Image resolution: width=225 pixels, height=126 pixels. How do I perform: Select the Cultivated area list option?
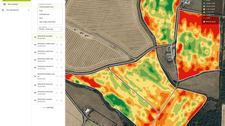point(44,14)
